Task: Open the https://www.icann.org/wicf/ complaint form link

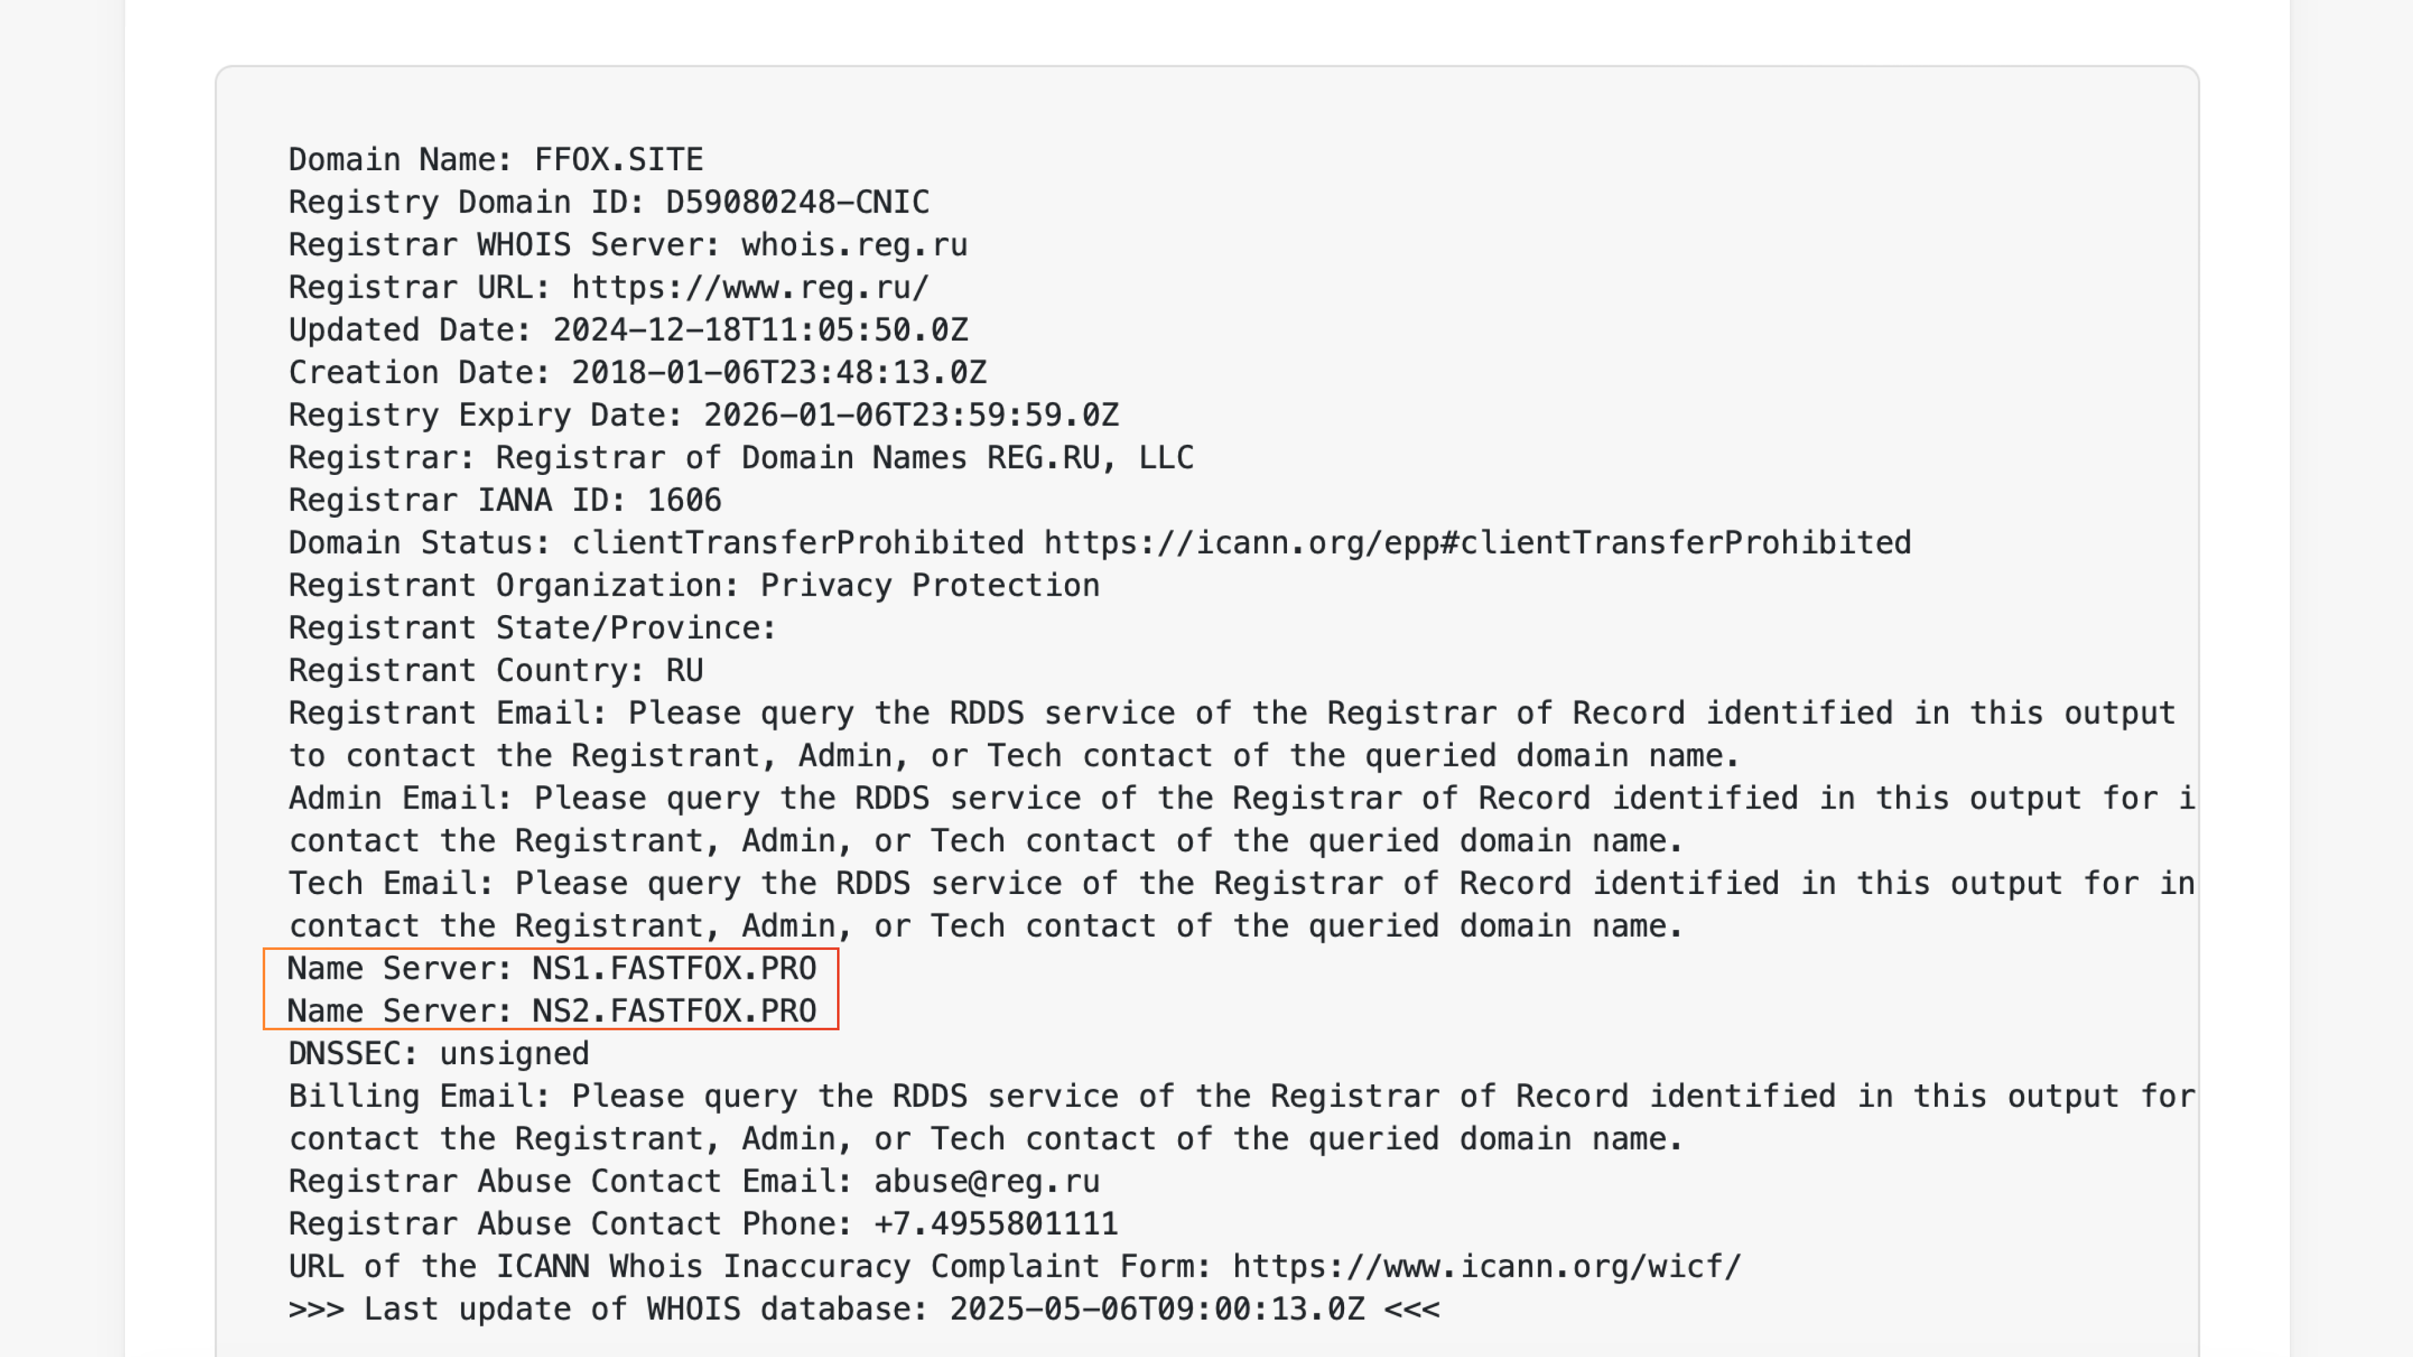Action: [x=1487, y=1267]
